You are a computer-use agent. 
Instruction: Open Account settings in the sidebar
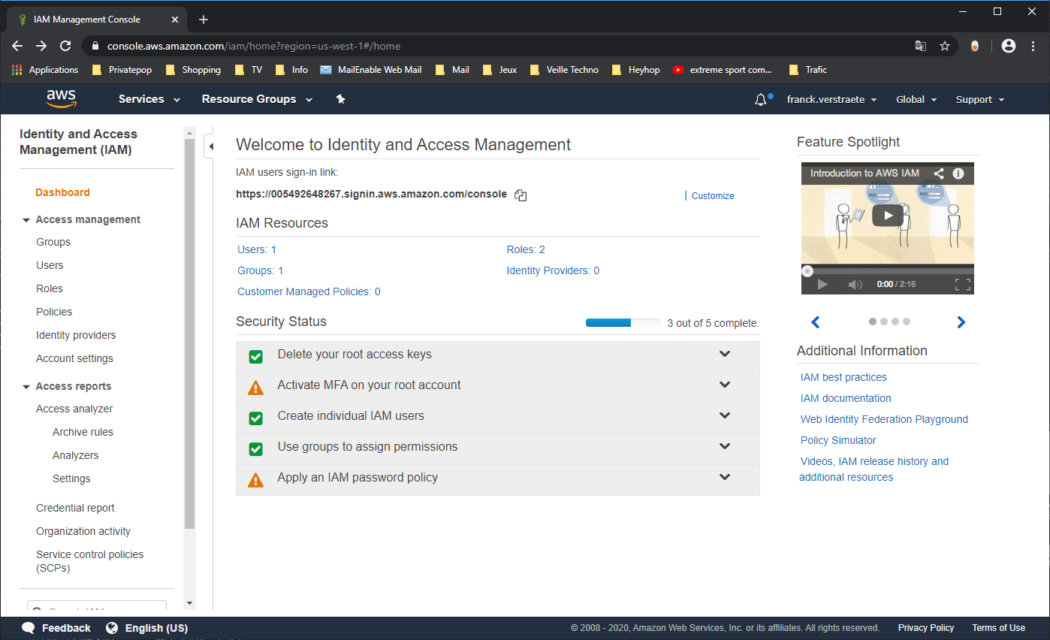74,358
